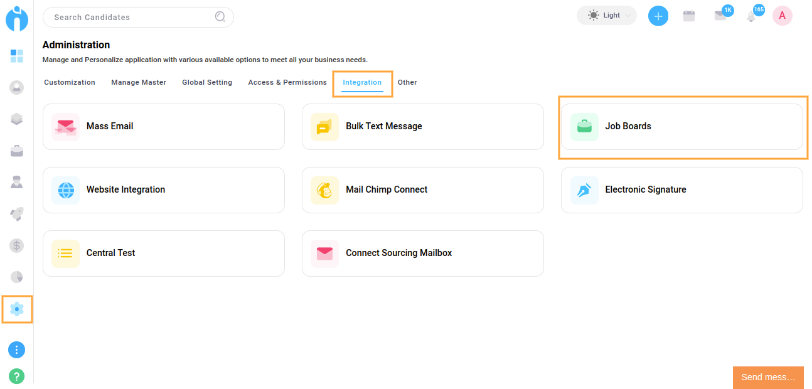
Task: Click the green help question mark icon
Action: click(17, 376)
